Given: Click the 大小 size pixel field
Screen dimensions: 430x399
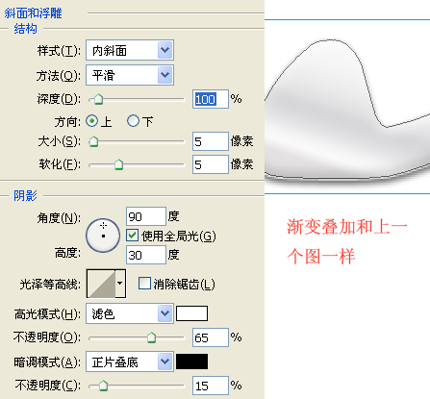Looking at the screenshot, I should (x=211, y=141).
